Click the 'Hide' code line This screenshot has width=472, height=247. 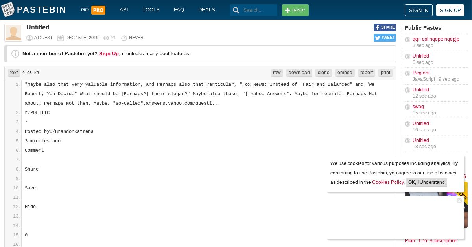30,207
